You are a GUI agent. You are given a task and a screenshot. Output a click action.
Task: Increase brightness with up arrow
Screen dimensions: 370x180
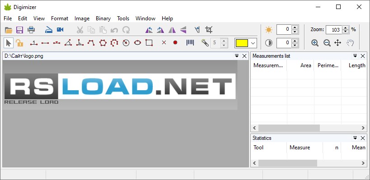pos(295,27)
